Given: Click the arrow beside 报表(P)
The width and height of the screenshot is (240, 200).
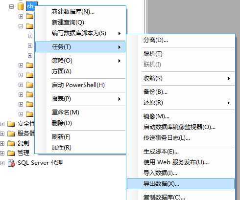Looking at the screenshot, I should [120, 99].
